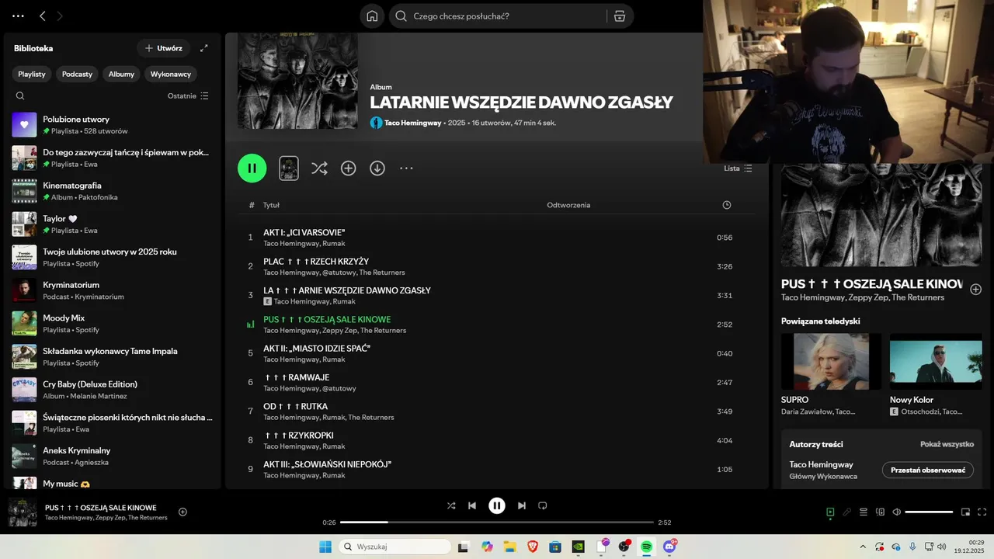Open the three-dot app menu
The height and width of the screenshot is (559, 994).
pyautogui.click(x=19, y=16)
